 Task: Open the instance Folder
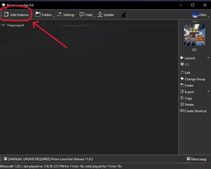(x=187, y=85)
